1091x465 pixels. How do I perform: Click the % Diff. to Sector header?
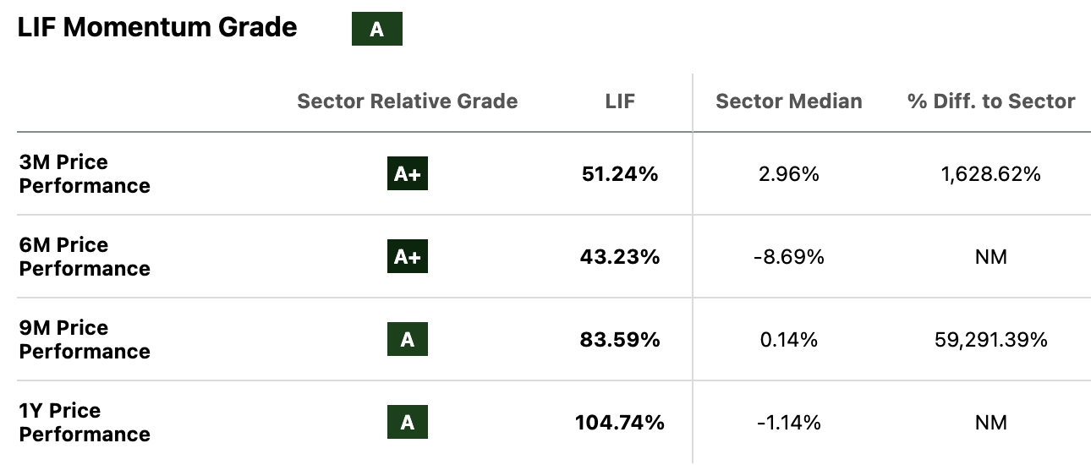(990, 101)
